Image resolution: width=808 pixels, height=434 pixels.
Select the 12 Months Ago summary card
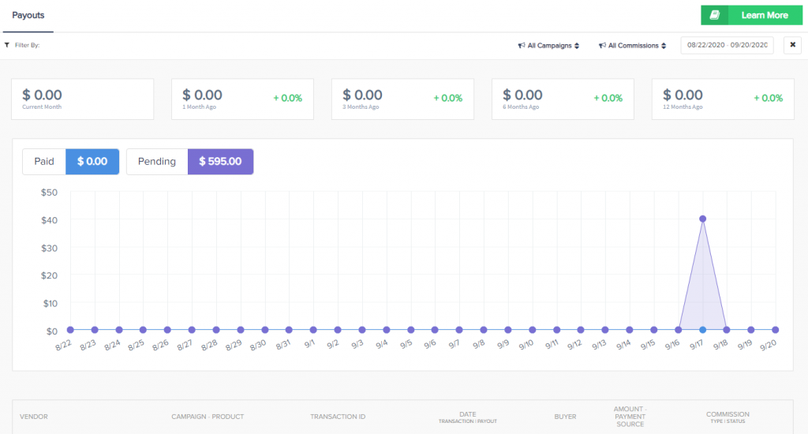[x=722, y=99]
